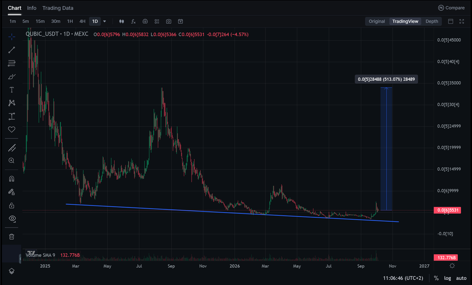
Task: Switch to the Trading Data tab
Action: pyautogui.click(x=58, y=8)
